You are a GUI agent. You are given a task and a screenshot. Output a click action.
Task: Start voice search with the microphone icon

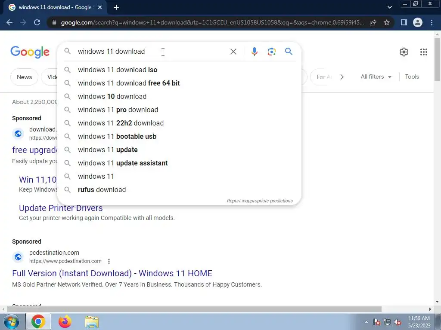tap(254, 52)
